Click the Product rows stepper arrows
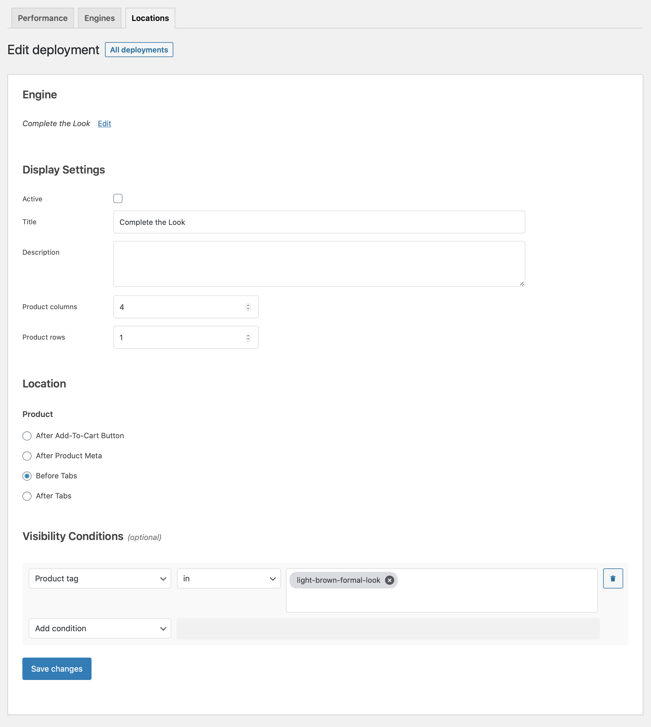The width and height of the screenshot is (651, 727). 248,337
